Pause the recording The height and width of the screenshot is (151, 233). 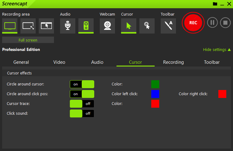click(212, 23)
